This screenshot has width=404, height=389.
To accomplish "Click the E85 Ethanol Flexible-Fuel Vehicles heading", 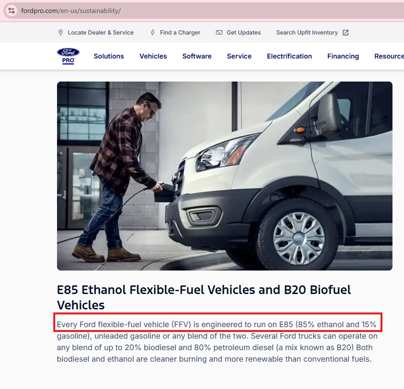I will coord(204,297).
